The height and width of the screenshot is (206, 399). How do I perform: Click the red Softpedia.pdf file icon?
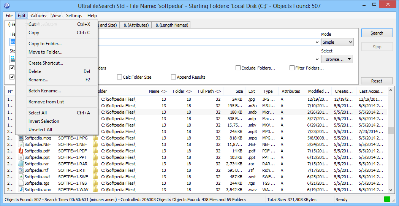(21, 151)
